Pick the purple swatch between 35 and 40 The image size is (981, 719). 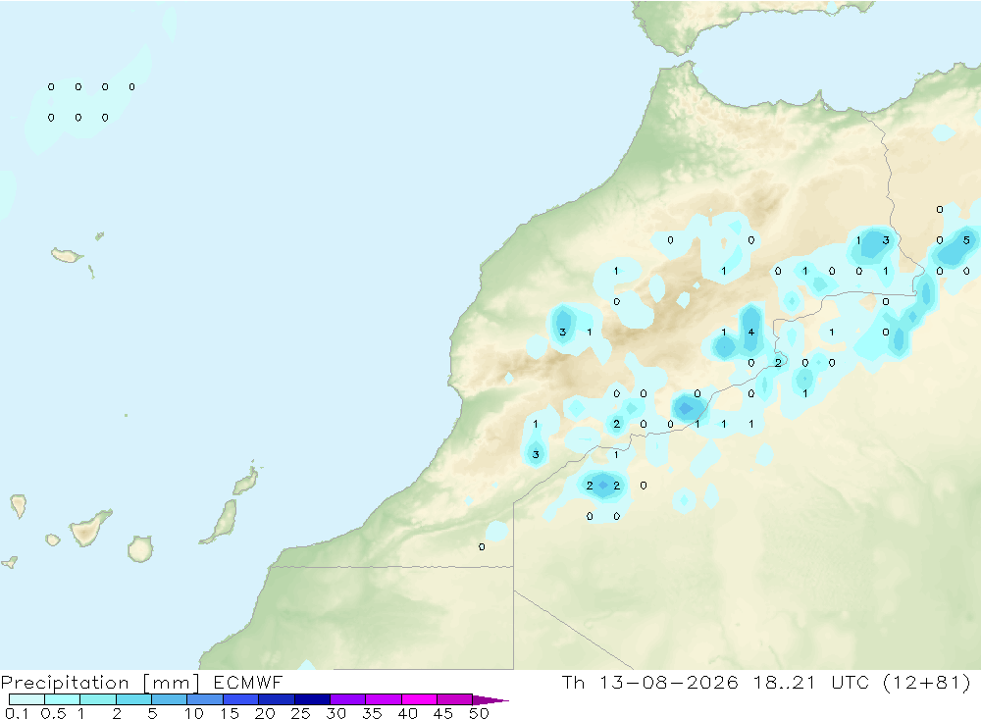tap(383, 699)
